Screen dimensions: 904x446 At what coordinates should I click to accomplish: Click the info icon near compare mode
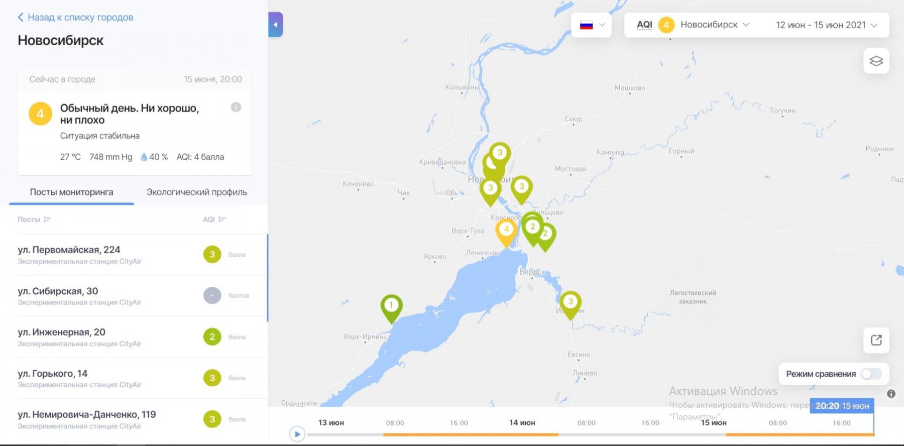click(x=891, y=394)
